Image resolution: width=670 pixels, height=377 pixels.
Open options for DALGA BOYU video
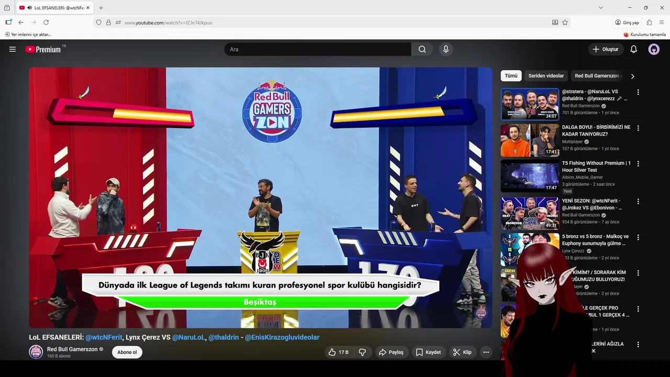(x=638, y=128)
